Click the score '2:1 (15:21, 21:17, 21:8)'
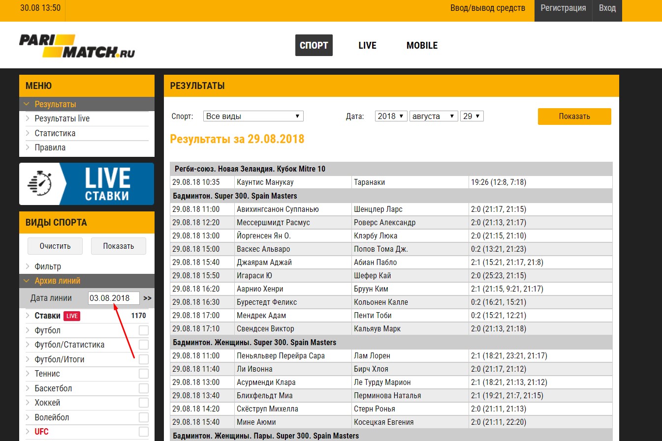662x441 pixels. 507,263
